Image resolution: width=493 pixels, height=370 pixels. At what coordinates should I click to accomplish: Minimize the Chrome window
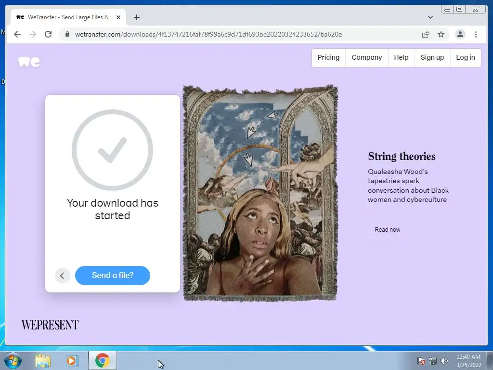447,10
